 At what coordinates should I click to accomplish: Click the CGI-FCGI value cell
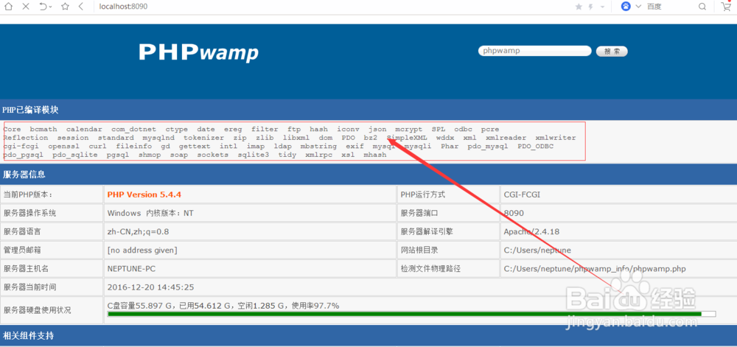[x=618, y=194]
